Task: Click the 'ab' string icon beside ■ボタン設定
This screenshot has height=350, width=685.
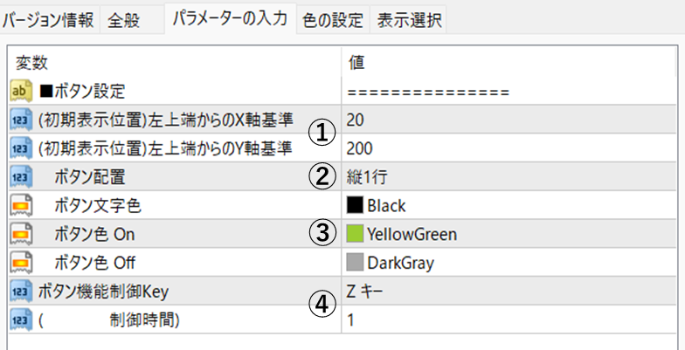Action: (x=21, y=90)
